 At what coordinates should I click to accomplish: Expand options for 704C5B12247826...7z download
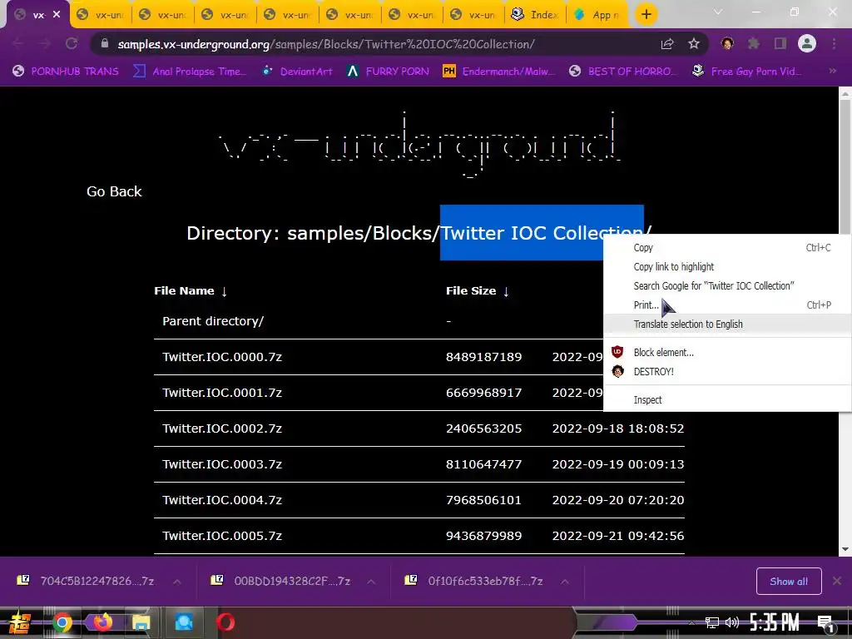pyautogui.click(x=177, y=582)
